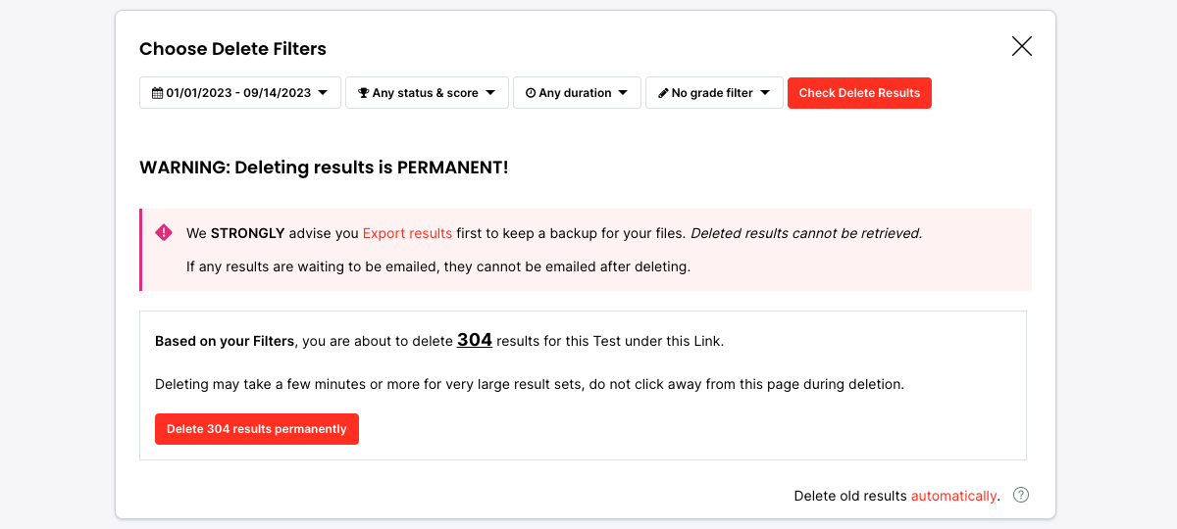Click the pencil icon for grade filter
This screenshot has width=1177, height=529.
tap(663, 93)
